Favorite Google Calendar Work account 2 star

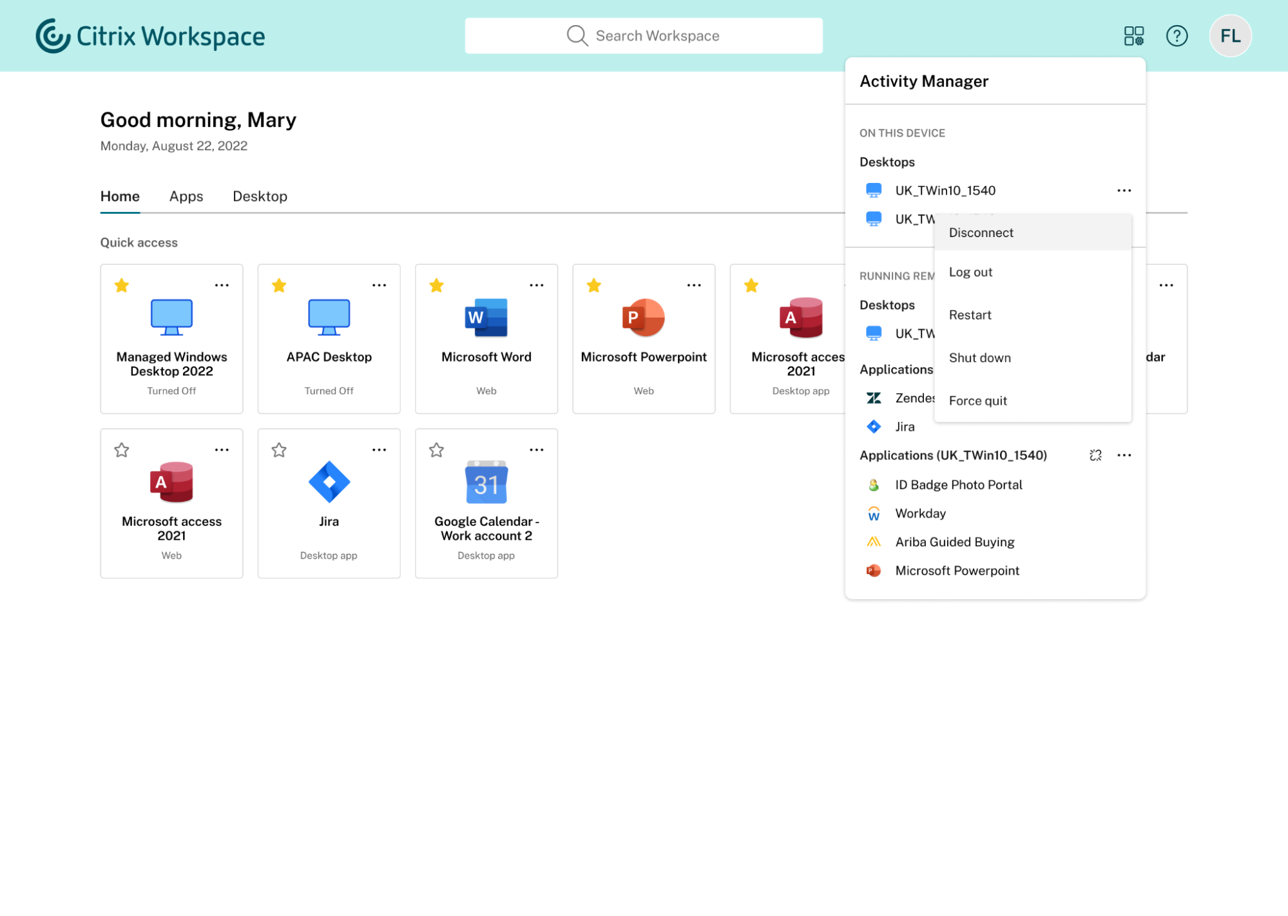437,450
